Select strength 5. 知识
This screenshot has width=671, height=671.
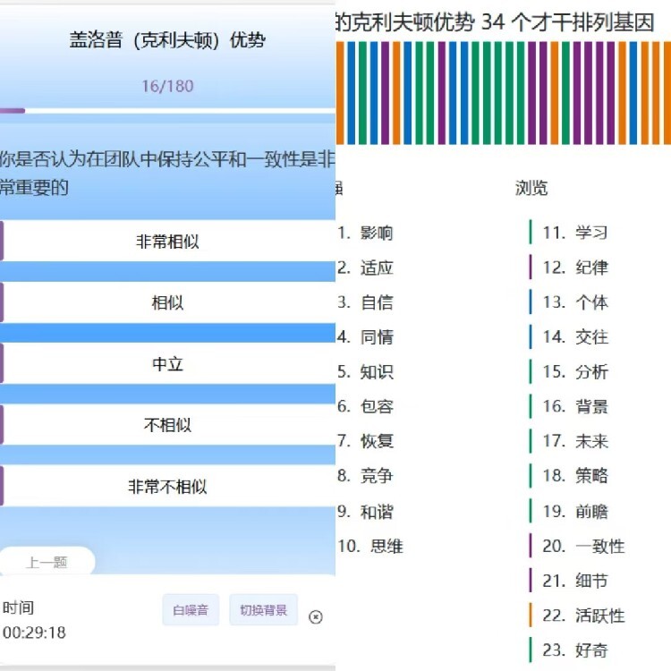[x=365, y=372]
